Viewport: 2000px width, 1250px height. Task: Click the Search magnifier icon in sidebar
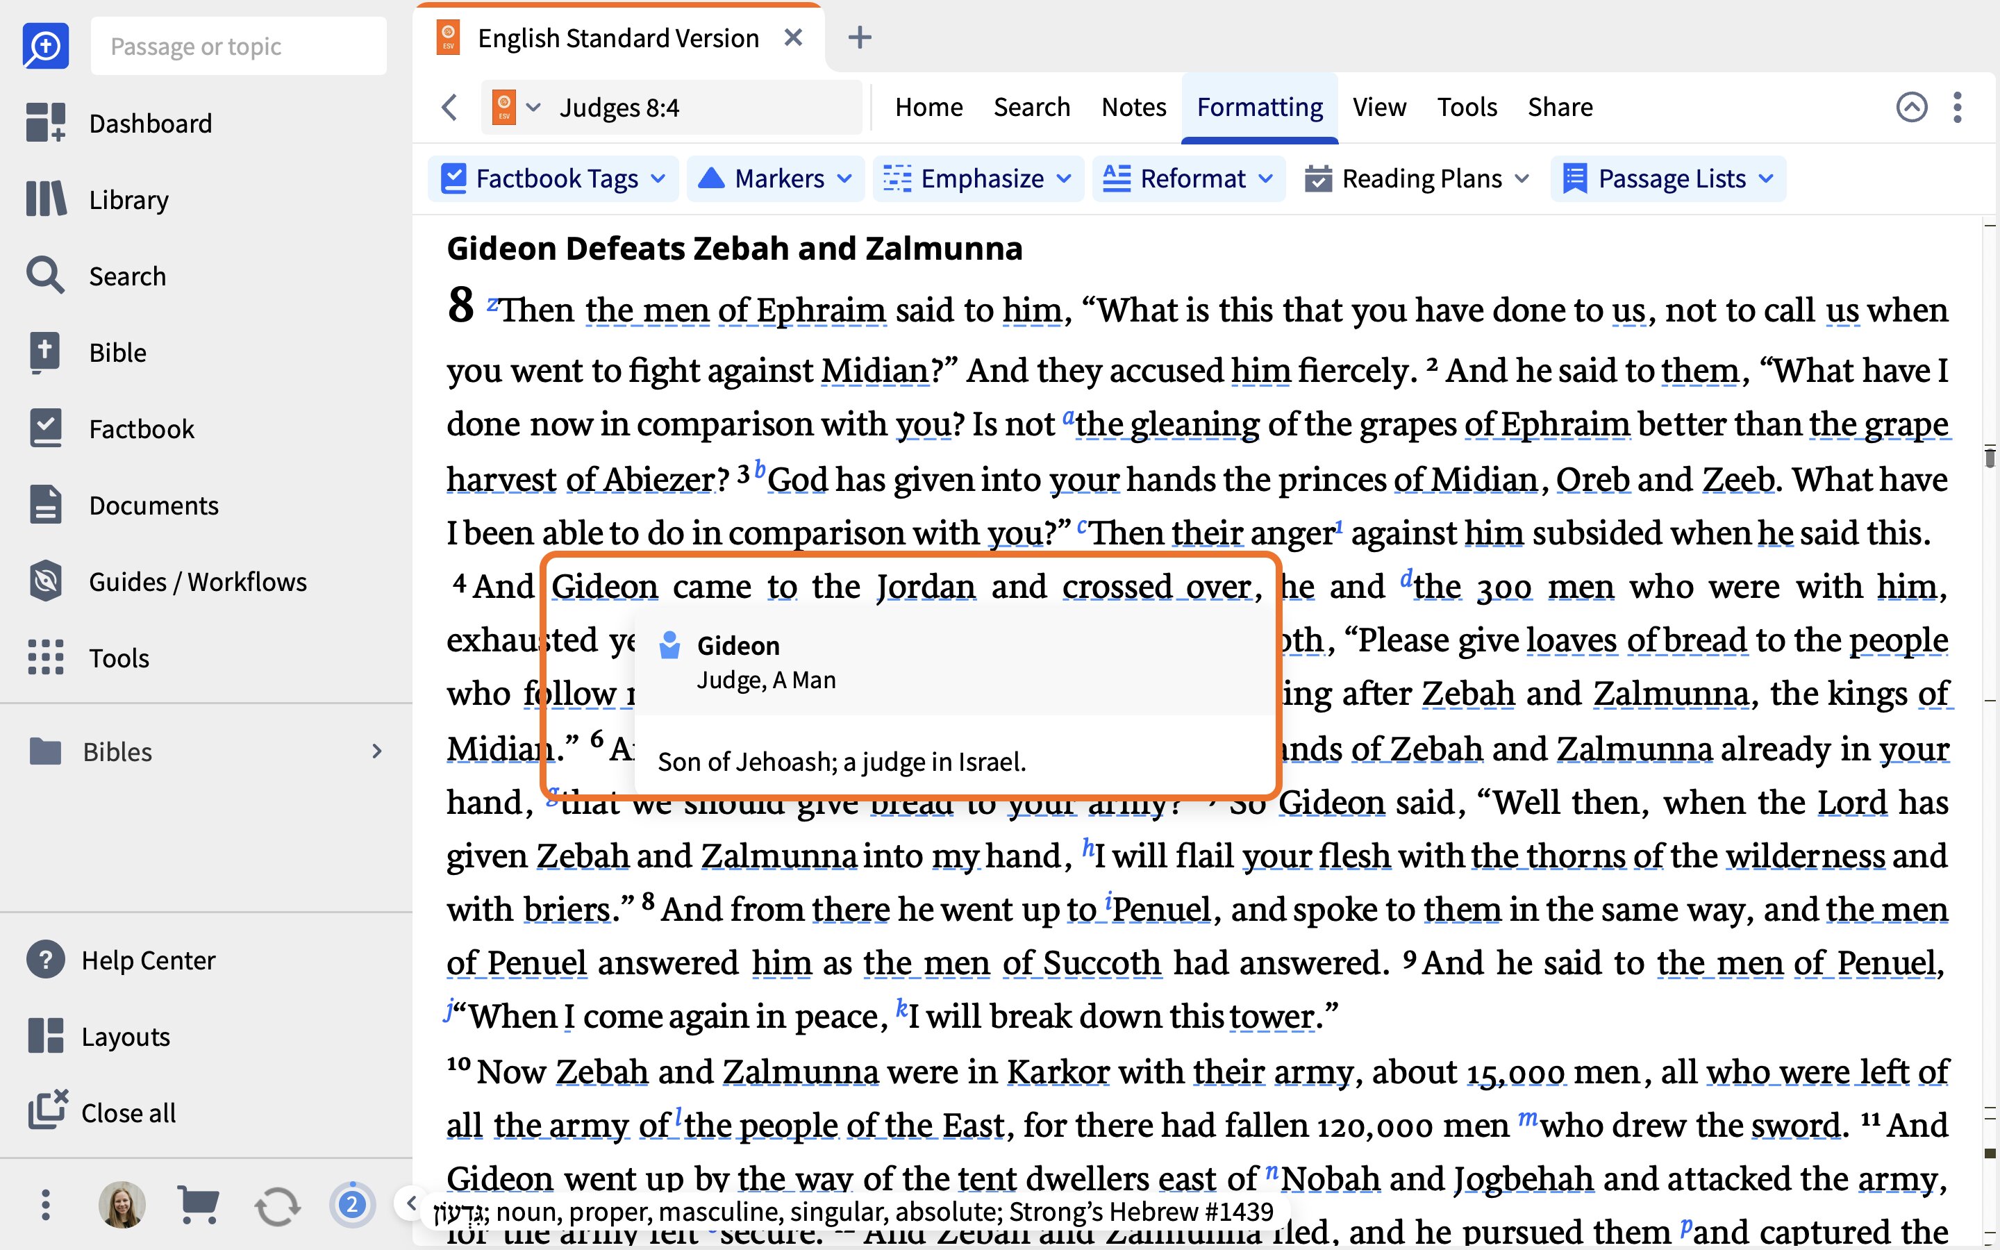coord(45,275)
